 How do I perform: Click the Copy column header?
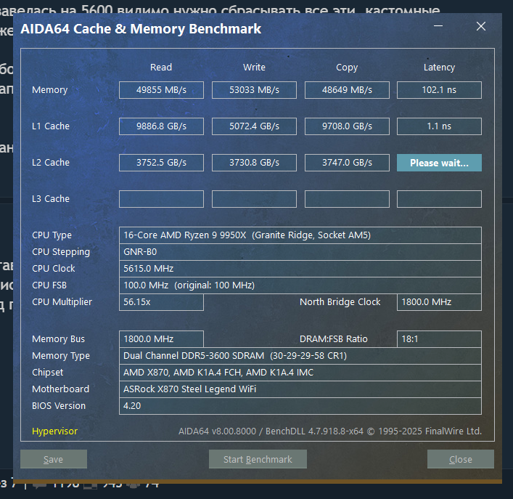[x=347, y=68]
